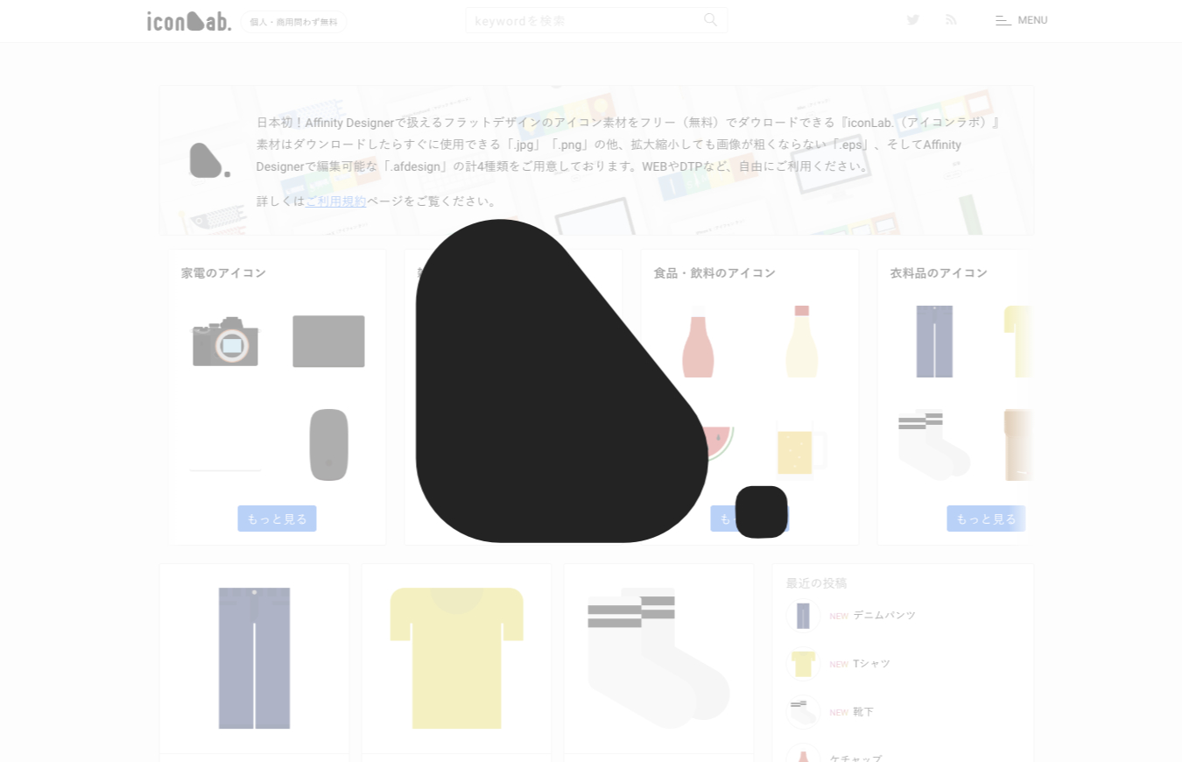The height and width of the screenshot is (762, 1182).
Task: Select the gray computer mouse icon
Action: point(328,445)
